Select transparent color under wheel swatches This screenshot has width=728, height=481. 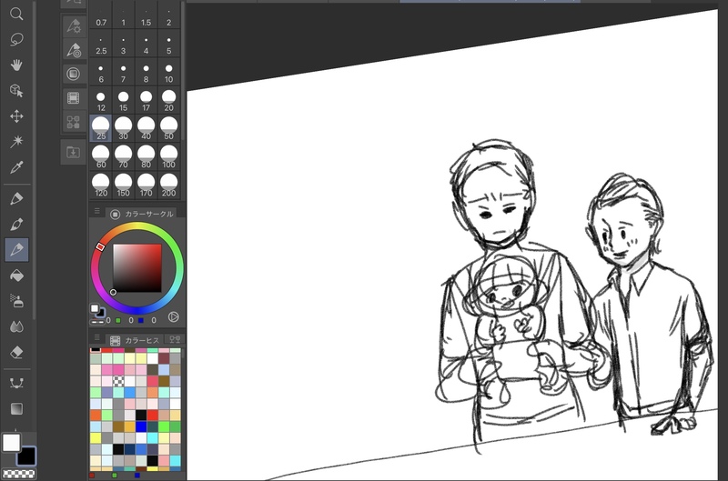pyautogui.click(x=97, y=321)
